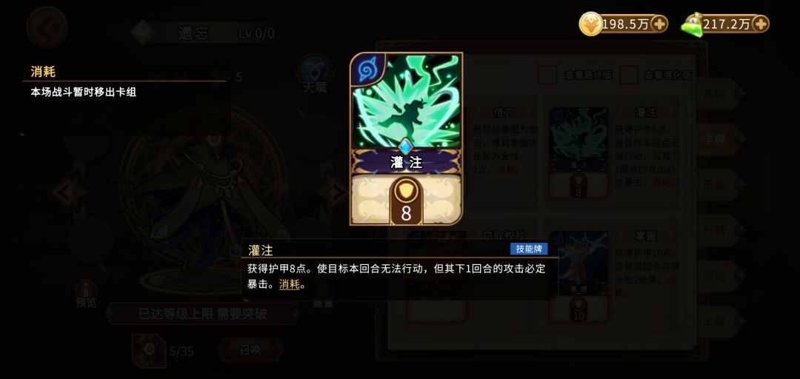
Task: Tap the back arrow button
Action: pyautogui.click(x=47, y=27)
